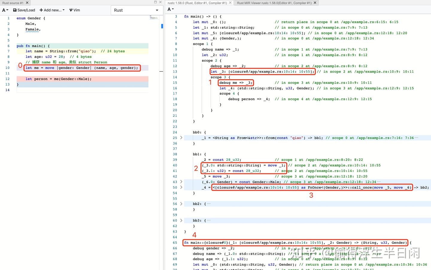Expand folded code at line 43

coord(181,182)
